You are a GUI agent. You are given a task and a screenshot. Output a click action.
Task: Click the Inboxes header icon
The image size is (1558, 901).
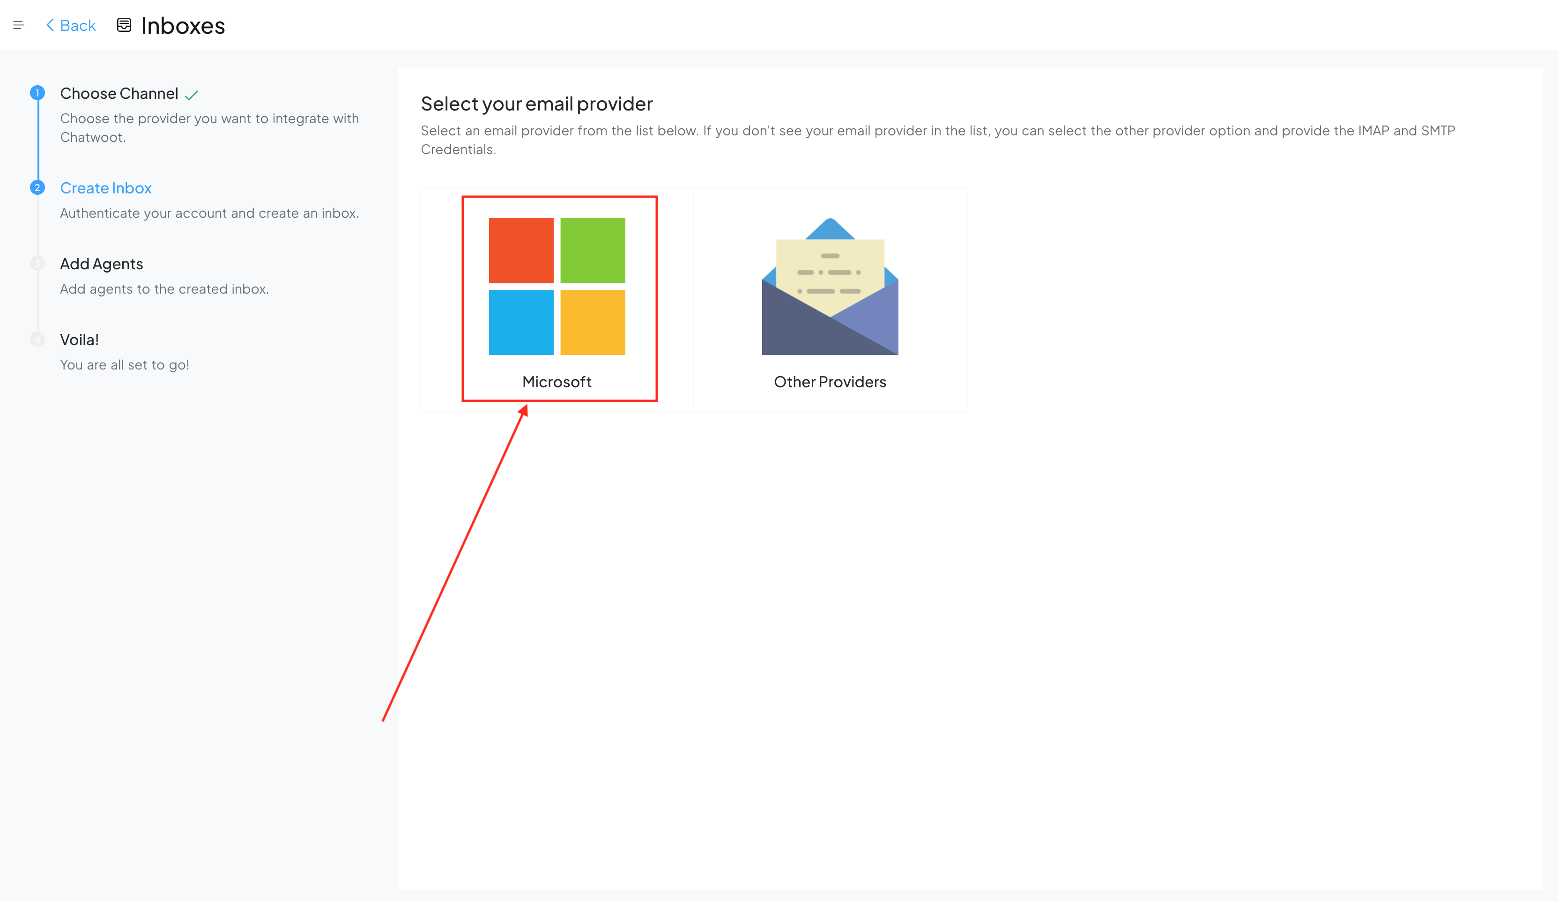pyautogui.click(x=124, y=25)
